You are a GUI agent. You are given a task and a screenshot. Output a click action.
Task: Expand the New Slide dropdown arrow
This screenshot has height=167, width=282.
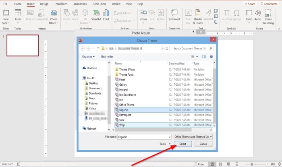pyautogui.click(x=8, y=23)
